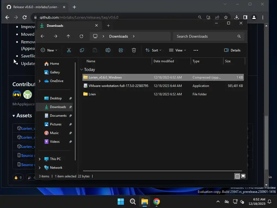Expand OneDrive in navigation pane
The width and height of the screenshot is (277, 208).
tap(40, 81)
